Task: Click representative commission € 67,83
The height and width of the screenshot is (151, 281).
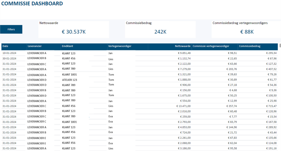Action: pos(232,138)
